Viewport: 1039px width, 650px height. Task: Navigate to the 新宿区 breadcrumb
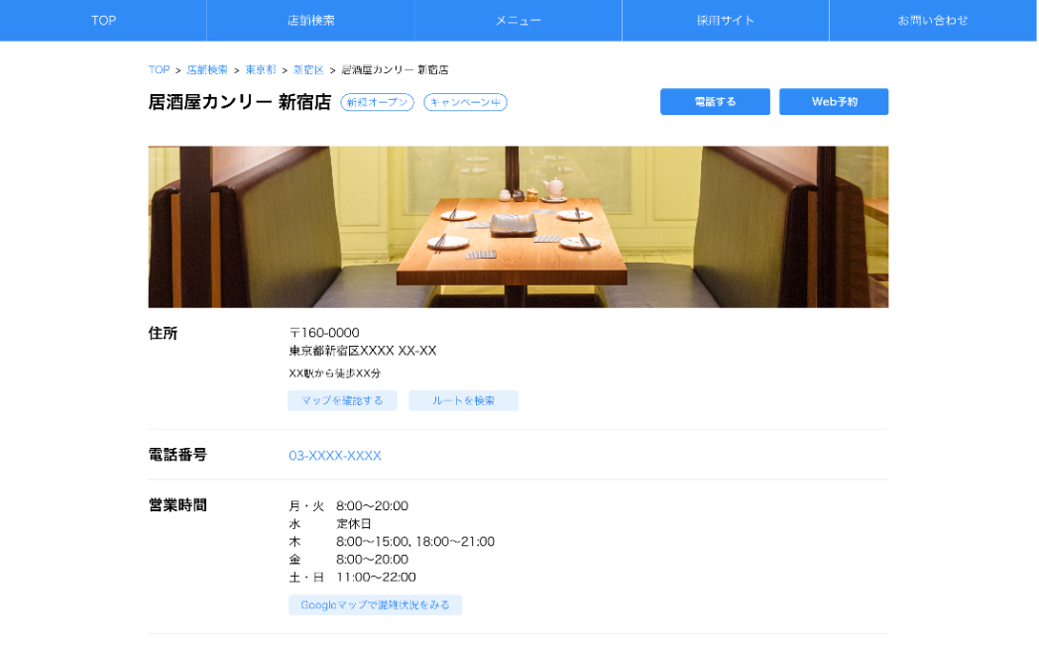click(308, 70)
